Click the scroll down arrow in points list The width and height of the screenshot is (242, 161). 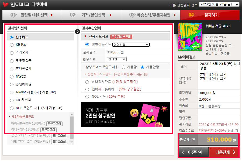(72, 142)
